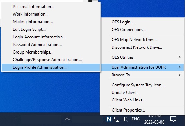The height and width of the screenshot is (126, 185).
Task: Open Client Properties
Action: tap(142, 110)
